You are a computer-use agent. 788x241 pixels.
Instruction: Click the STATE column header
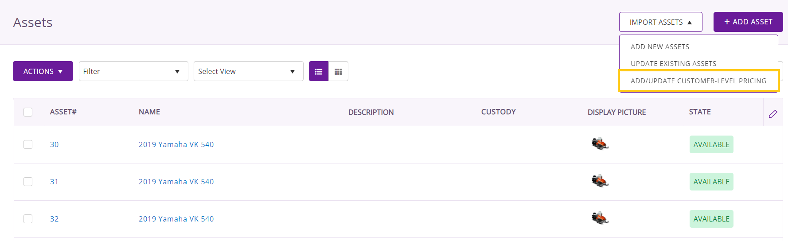700,112
